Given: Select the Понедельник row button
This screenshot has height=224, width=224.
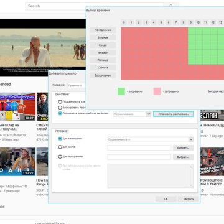Looking at the screenshot, I should 103,30.
